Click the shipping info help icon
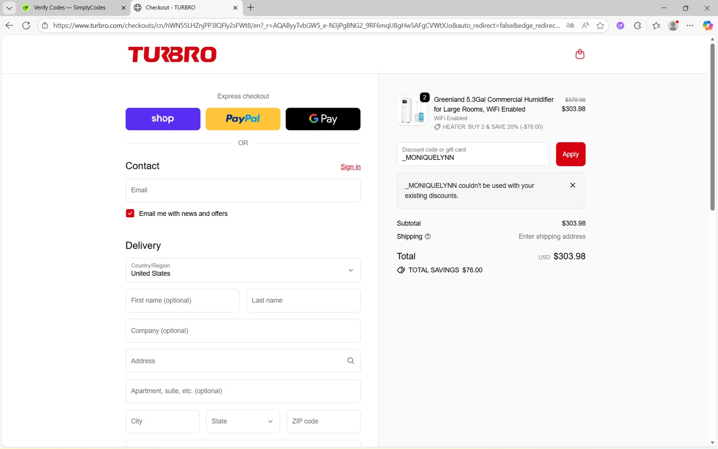Screen dimensions: 718x449 point(428,236)
